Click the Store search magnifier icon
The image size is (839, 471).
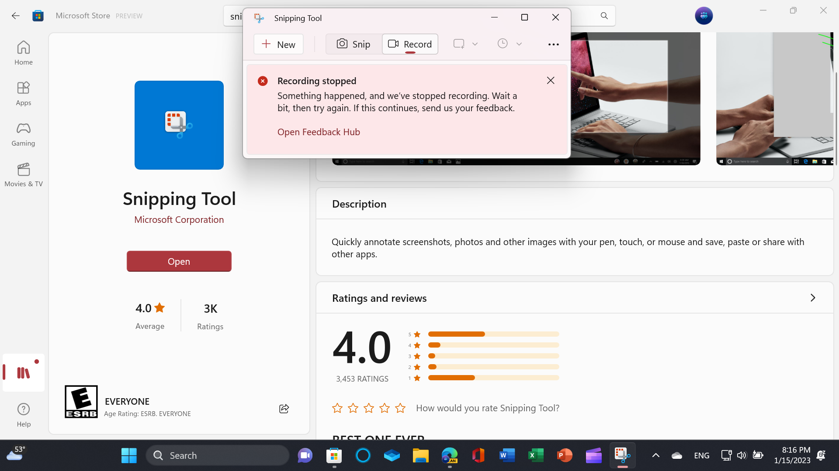(604, 16)
